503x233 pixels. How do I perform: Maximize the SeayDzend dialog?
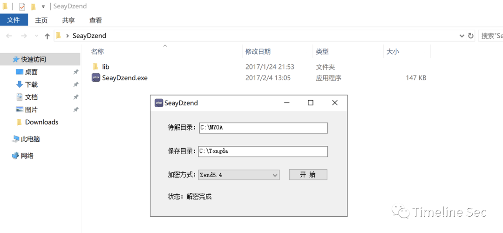click(311, 103)
